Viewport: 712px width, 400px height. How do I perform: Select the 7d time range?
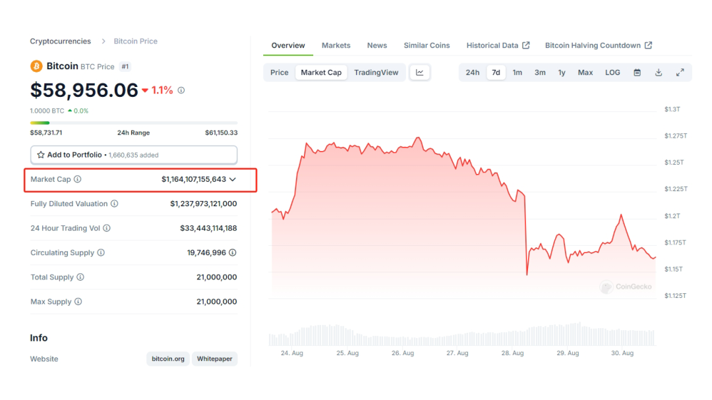click(x=496, y=72)
